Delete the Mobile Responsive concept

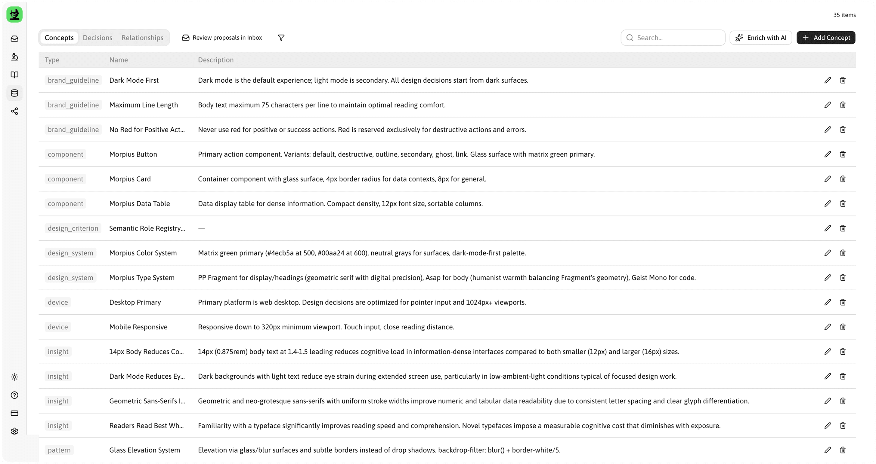(x=843, y=327)
